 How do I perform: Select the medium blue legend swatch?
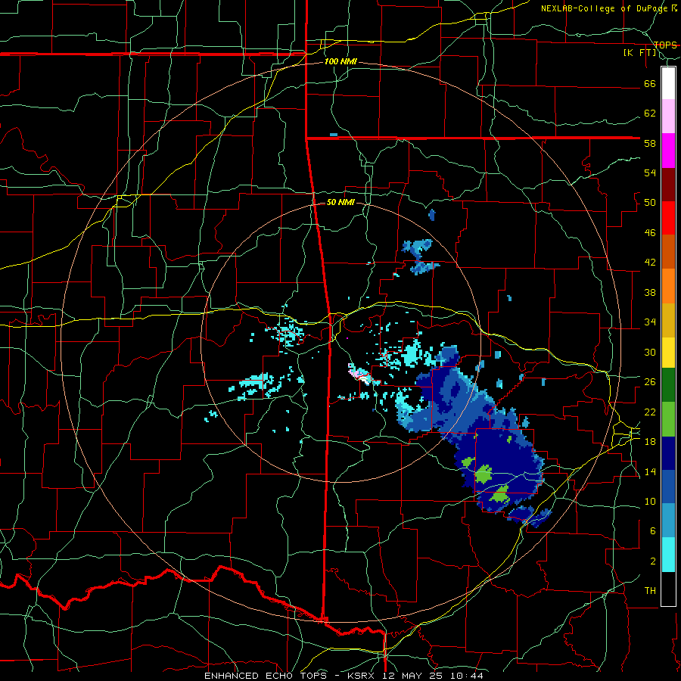[x=668, y=487]
